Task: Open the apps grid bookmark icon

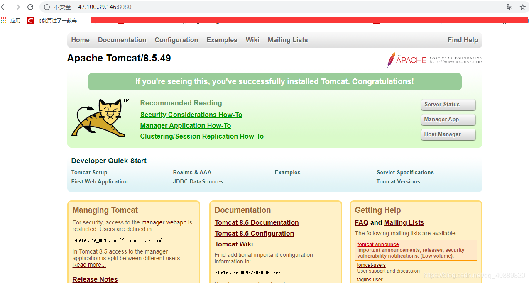Action: click(x=4, y=20)
